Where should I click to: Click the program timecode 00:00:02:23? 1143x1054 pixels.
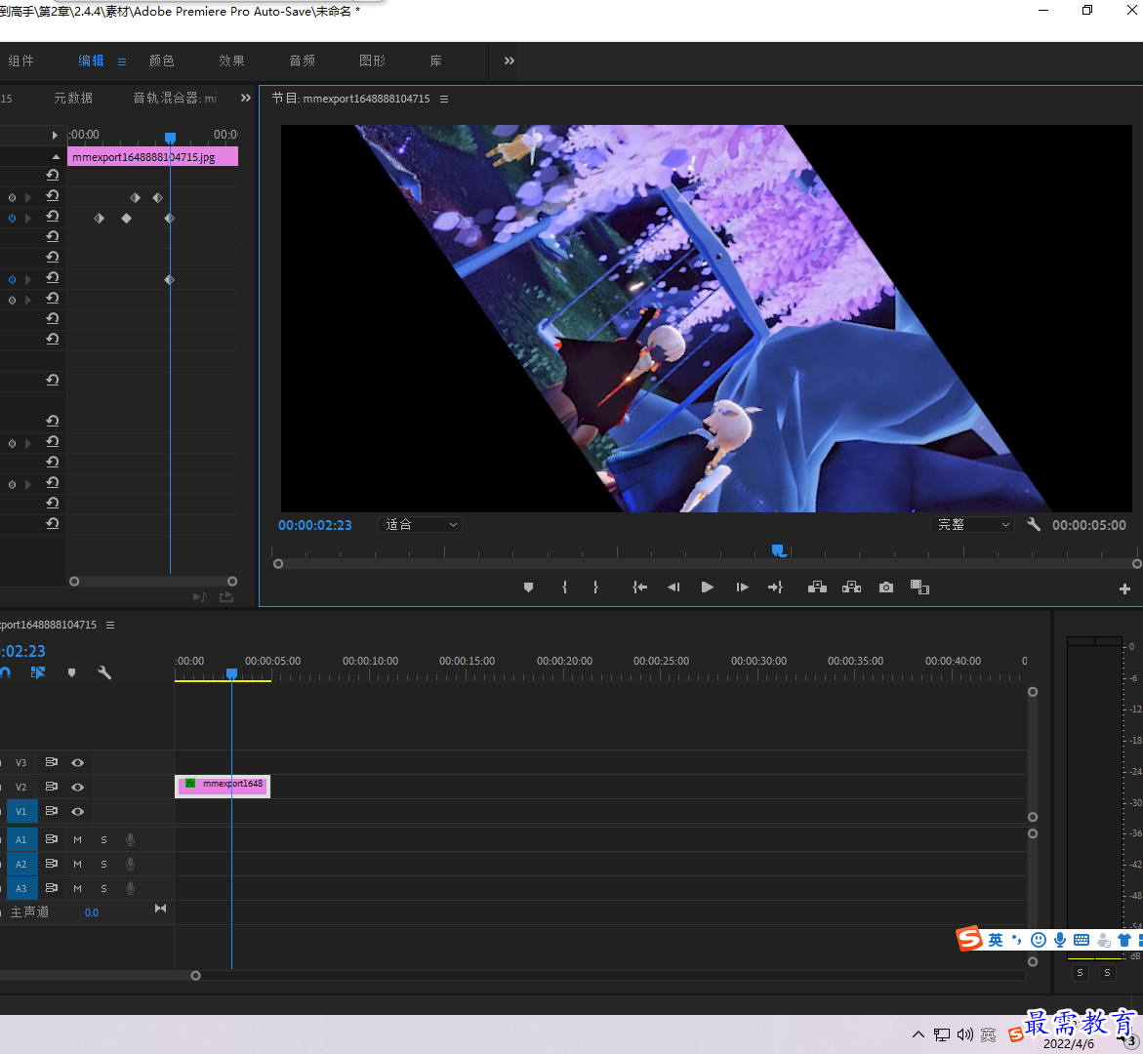click(x=315, y=525)
